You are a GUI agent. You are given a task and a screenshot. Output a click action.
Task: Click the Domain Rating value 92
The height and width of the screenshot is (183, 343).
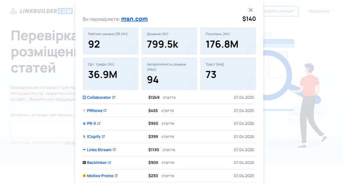(94, 44)
